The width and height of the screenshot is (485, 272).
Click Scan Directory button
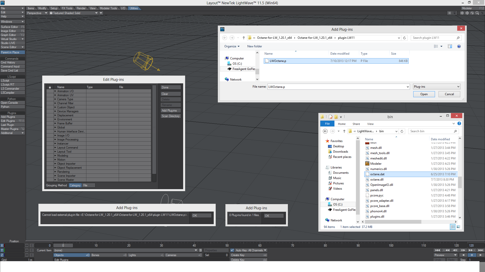click(171, 116)
